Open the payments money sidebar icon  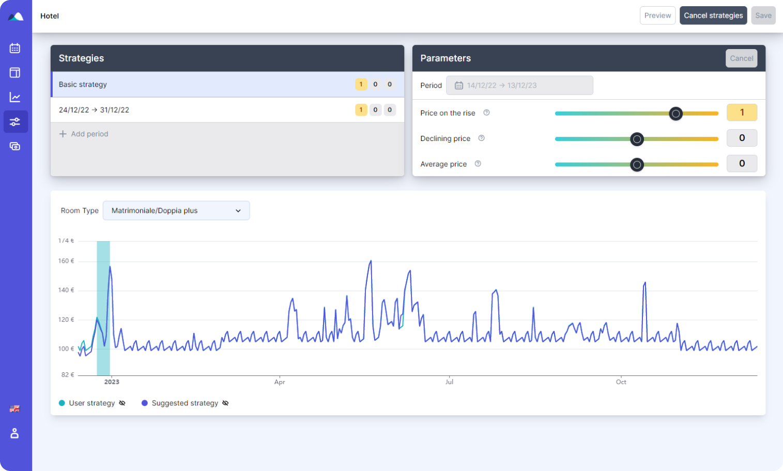(15, 147)
